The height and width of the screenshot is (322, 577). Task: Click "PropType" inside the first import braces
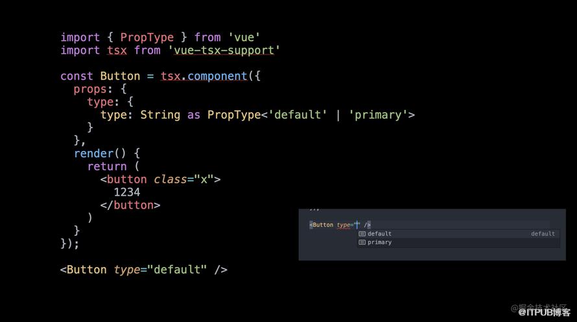(147, 38)
